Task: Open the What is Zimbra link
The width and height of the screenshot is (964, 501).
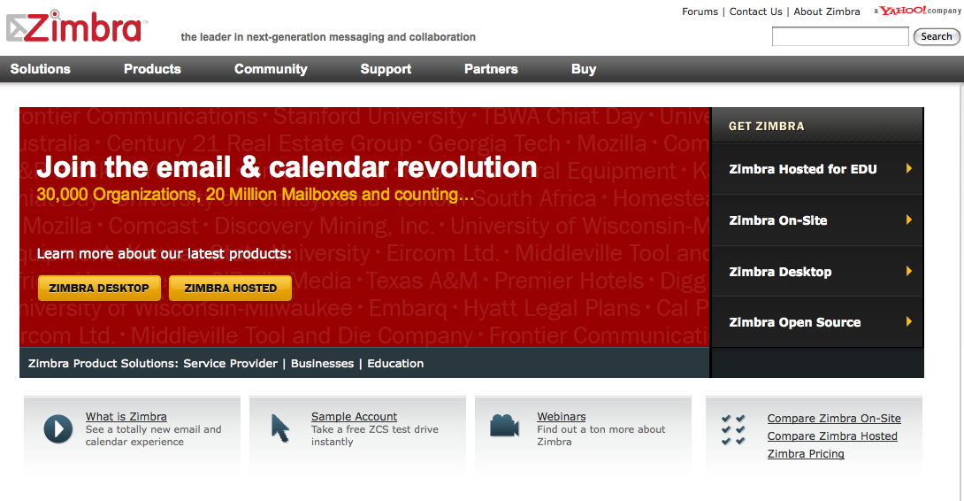Action: 126,417
